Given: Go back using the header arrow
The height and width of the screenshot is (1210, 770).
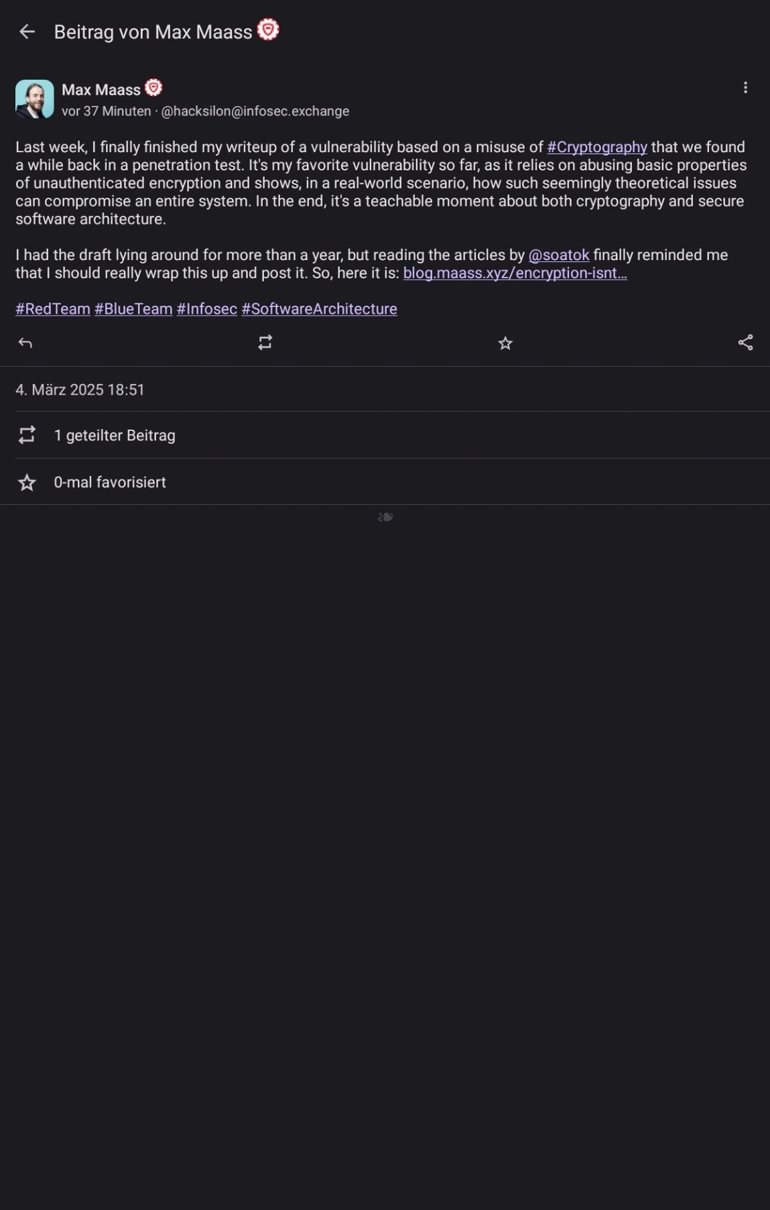Looking at the screenshot, I should (27, 32).
